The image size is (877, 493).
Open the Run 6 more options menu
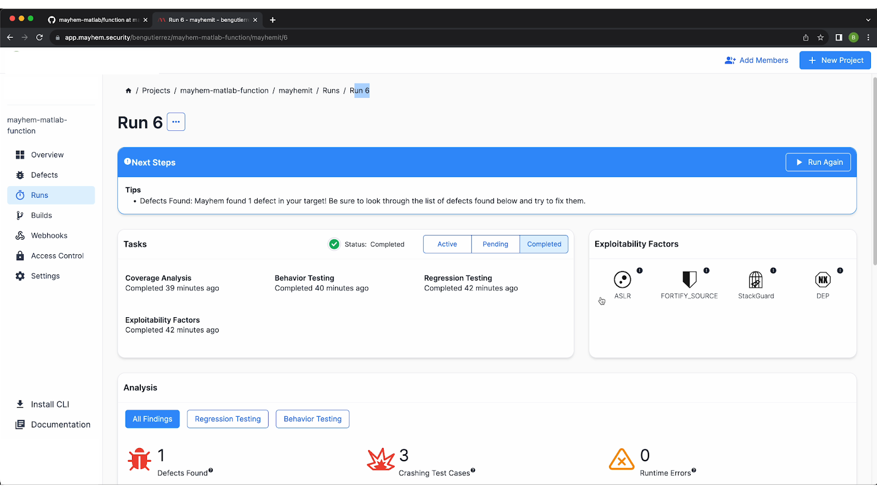coord(176,122)
